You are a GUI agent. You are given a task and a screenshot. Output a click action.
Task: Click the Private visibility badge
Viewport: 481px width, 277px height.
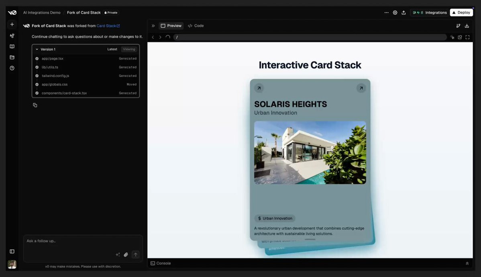111,12
